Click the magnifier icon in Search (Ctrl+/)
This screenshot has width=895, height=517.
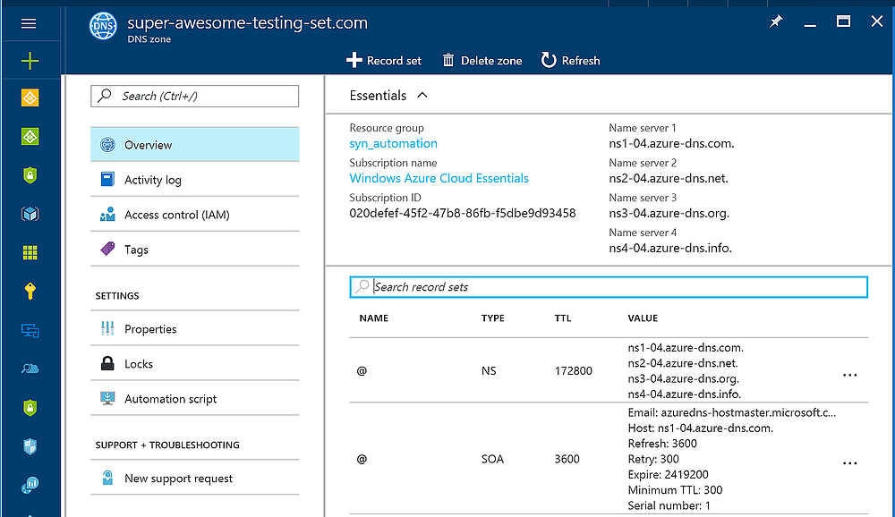105,96
